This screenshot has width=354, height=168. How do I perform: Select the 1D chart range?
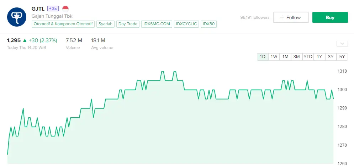click(x=262, y=57)
